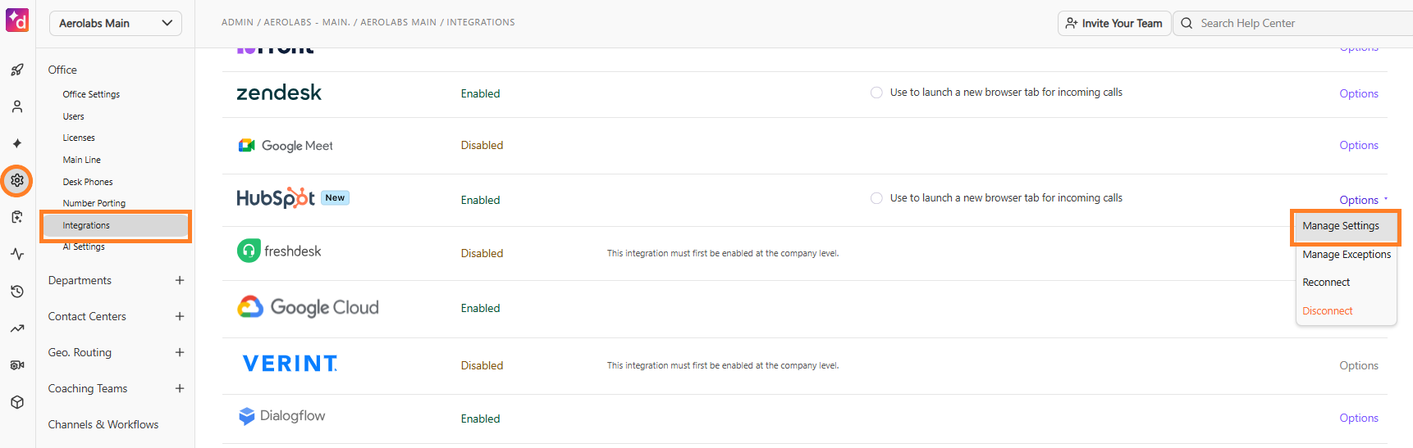Image resolution: width=1413 pixels, height=448 pixels.
Task: Open Options for Google Meet
Action: (x=1359, y=145)
